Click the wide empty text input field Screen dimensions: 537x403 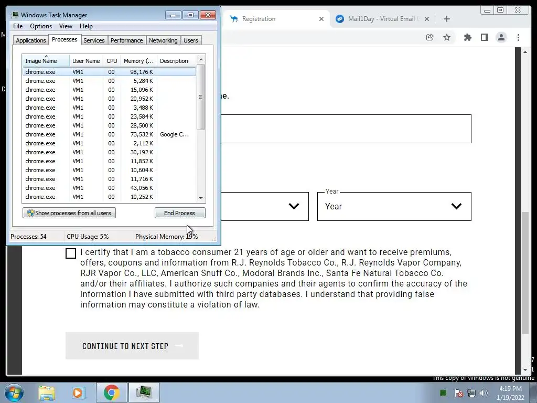(346, 129)
